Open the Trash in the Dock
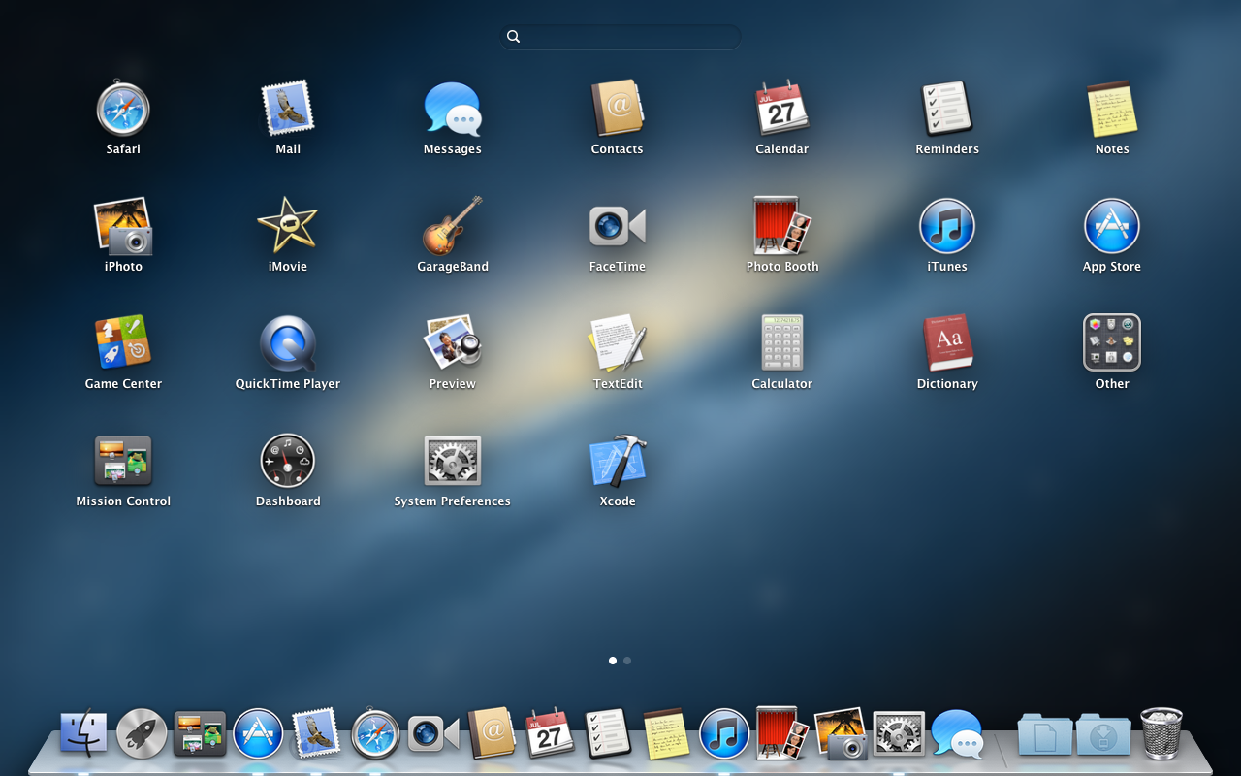 pos(1161,733)
